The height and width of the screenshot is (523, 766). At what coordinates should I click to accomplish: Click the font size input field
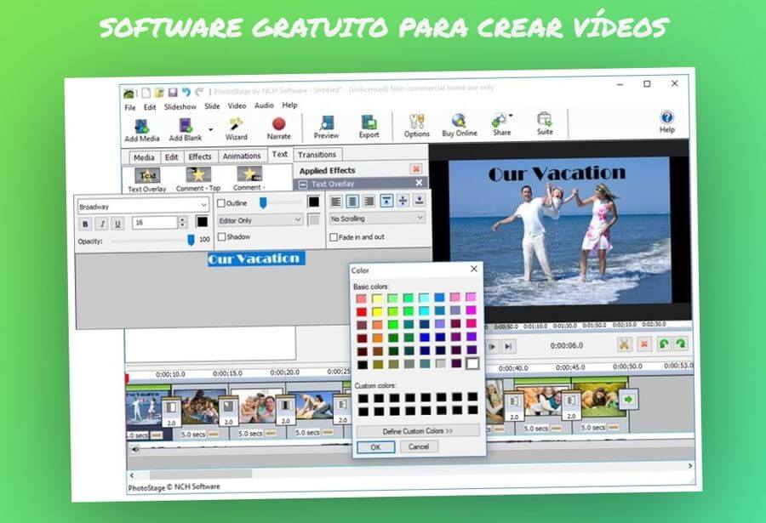pyautogui.click(x=155, y=222)
